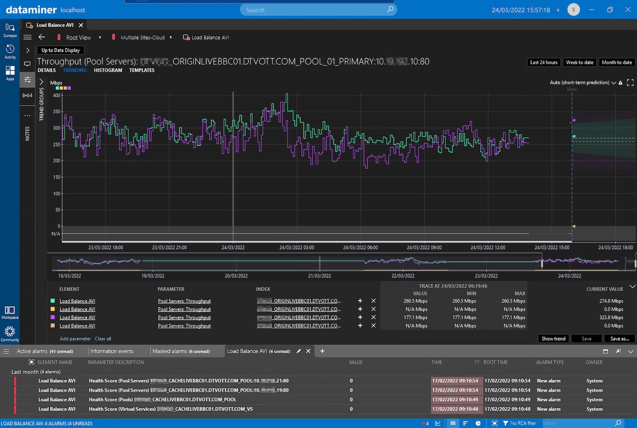This screenshot has height=428, width=637.
Task: Click the purple swatch in third parameter row
Action: tap(53, 317)
